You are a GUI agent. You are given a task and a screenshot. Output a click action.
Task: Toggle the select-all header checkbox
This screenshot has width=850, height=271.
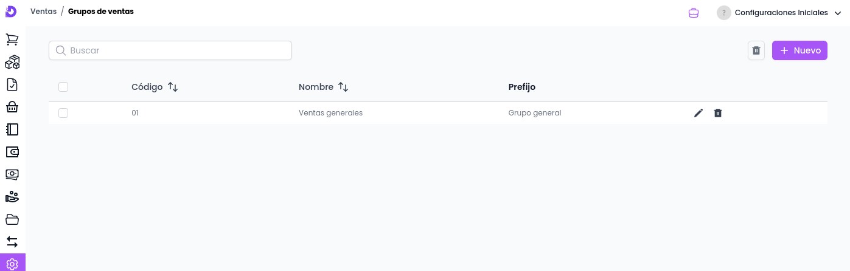point(63,87)
